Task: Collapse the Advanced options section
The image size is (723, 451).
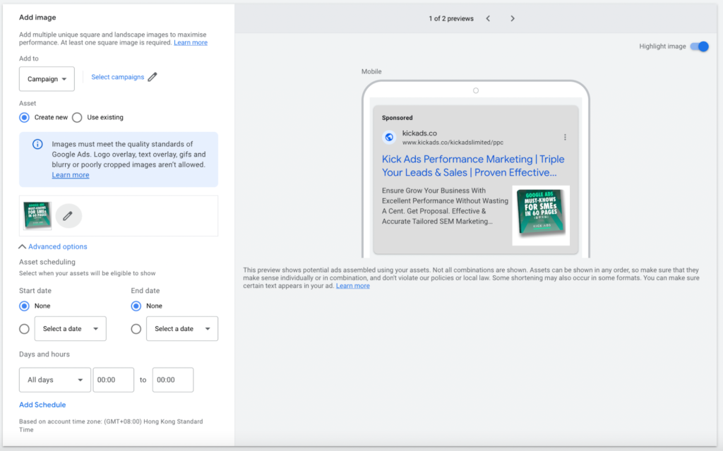Action: (53, 247)
